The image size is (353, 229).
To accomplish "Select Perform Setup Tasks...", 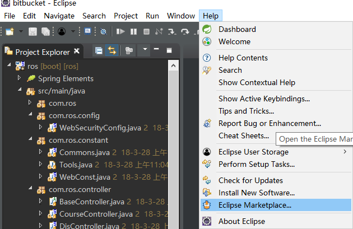I will coord(276,164).
